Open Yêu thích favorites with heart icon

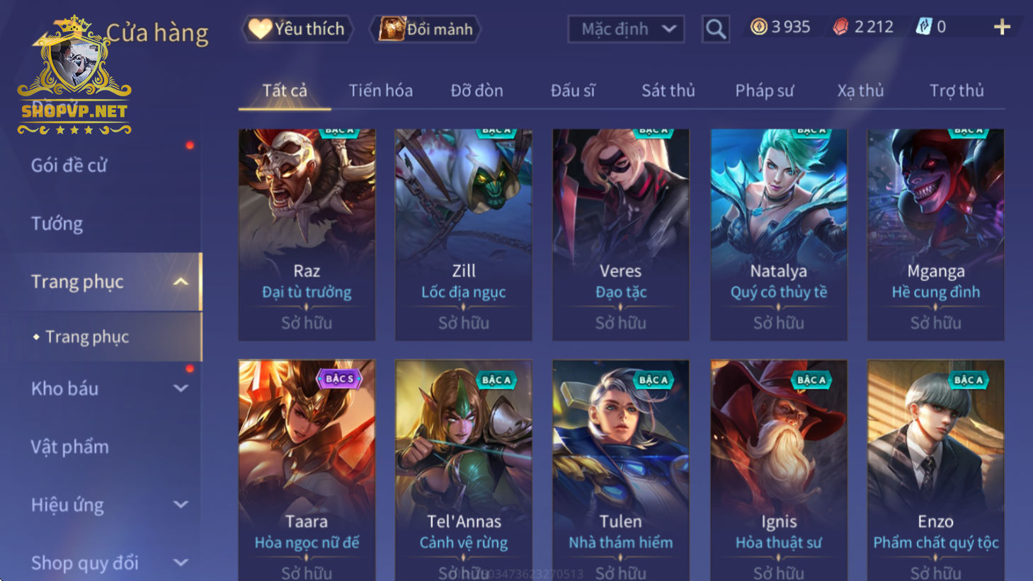point(297,29)
